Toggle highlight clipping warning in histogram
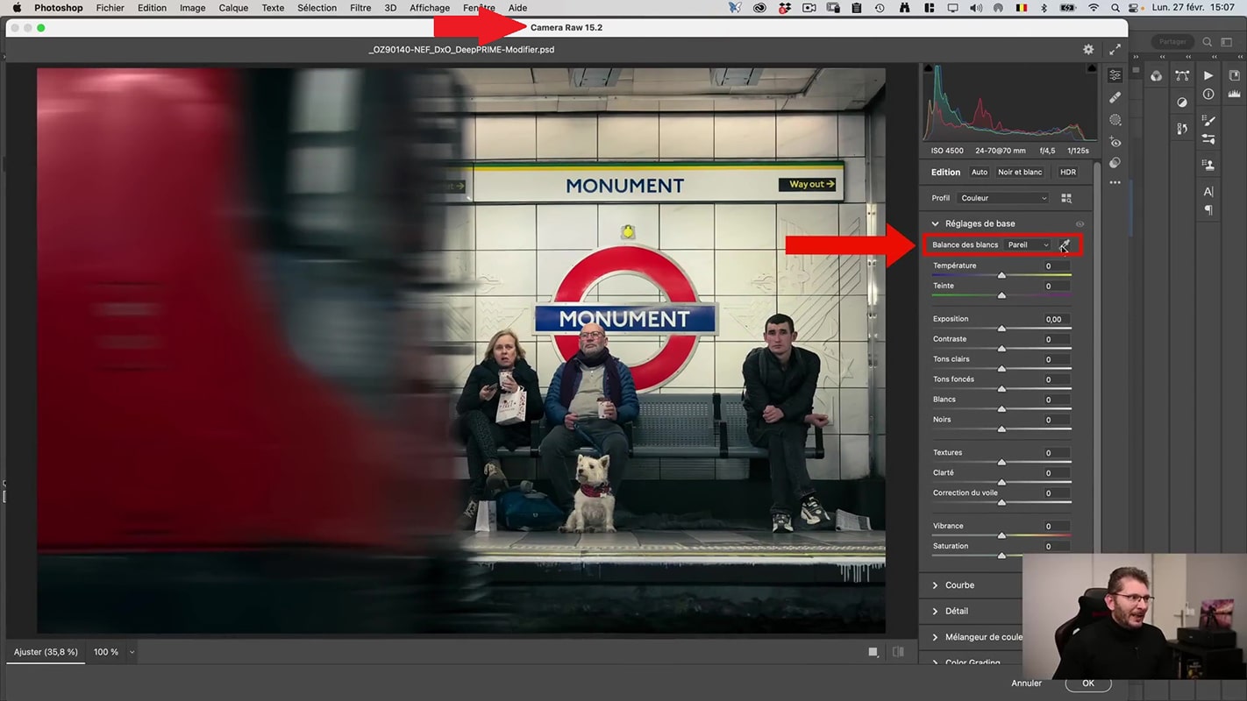Screen dimensions: 1247x701 click(x=1092, y=68)
